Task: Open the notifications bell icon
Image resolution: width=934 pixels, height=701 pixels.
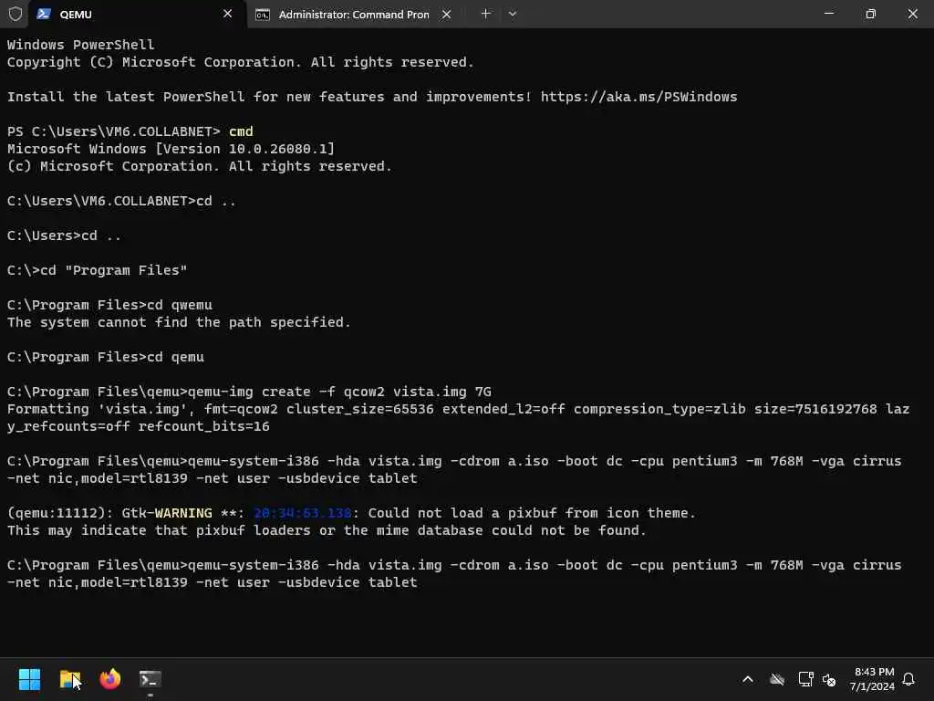Action: pos(909,679)
